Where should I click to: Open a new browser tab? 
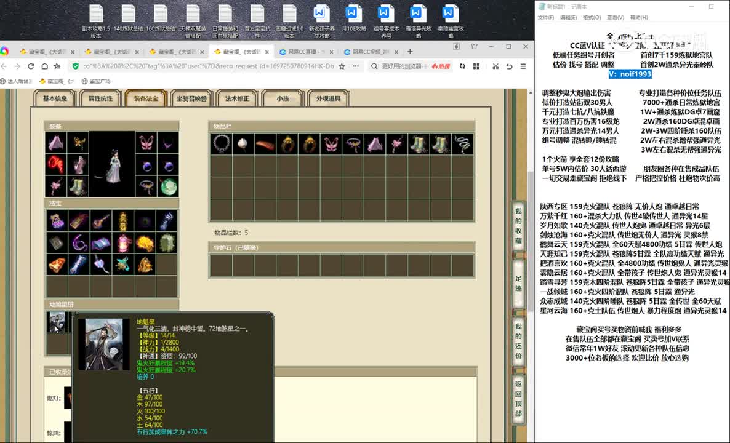click(410, 52)
